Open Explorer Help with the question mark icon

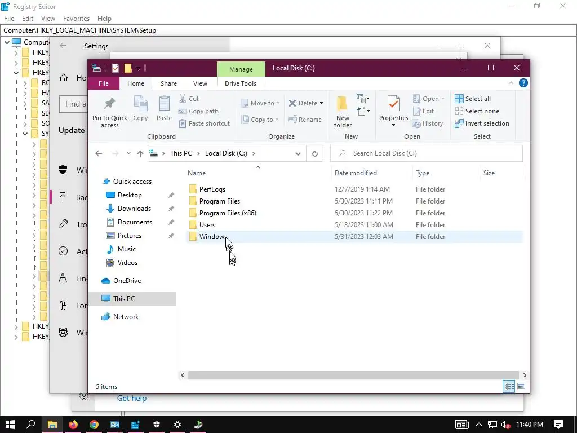523,83
